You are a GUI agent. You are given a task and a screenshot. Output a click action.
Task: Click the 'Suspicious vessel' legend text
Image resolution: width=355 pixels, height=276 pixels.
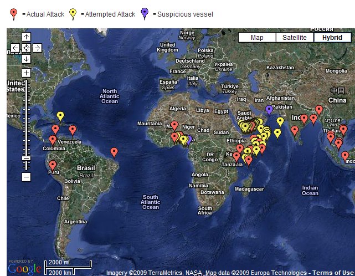[x=185, y=14]
